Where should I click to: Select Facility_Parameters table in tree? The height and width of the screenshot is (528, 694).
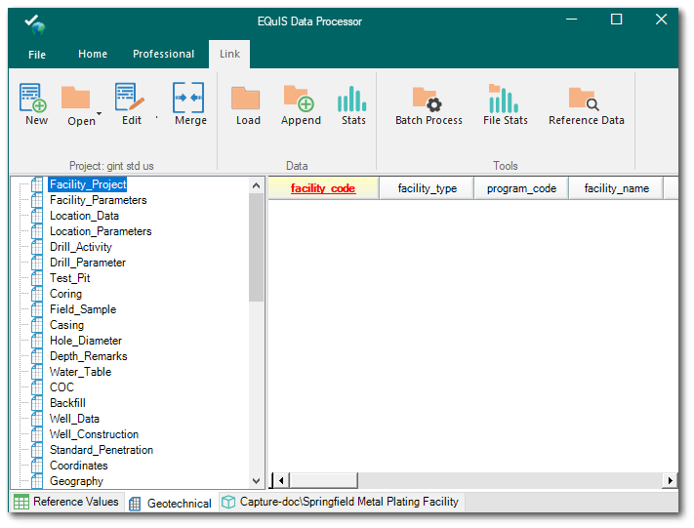[99, 200]
